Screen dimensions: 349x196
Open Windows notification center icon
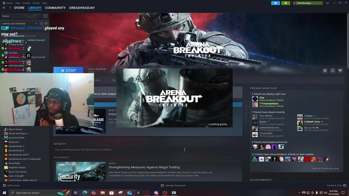(343, 193)
